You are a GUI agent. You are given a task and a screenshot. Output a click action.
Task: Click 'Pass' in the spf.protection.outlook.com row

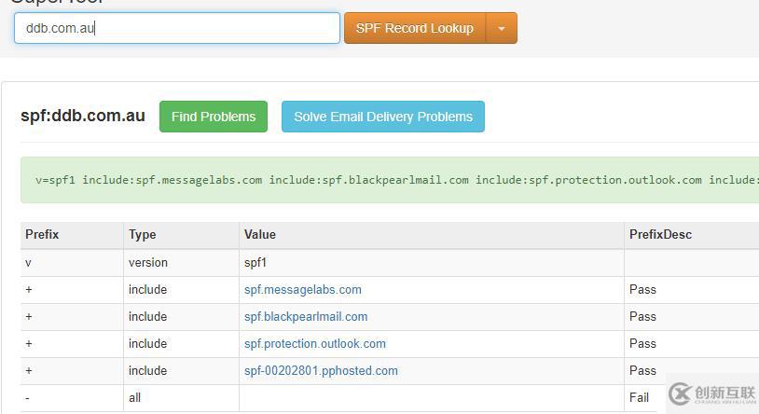pyautogui.click(x=642, y=344)
